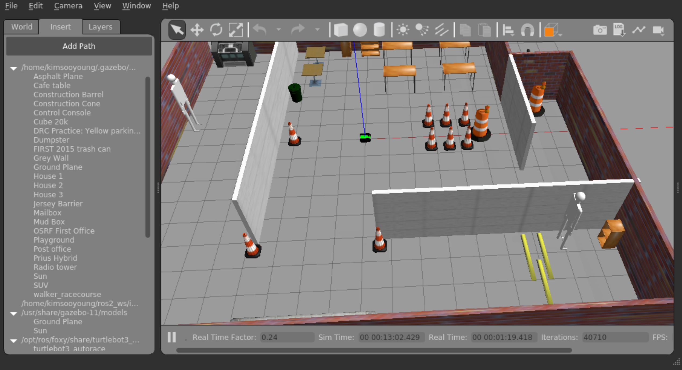Select the rotate mode tool
682x370 pixels.
(216, 30)
